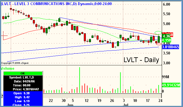
Task: Click the scrollbar left arrow
Action: (2, 96)
